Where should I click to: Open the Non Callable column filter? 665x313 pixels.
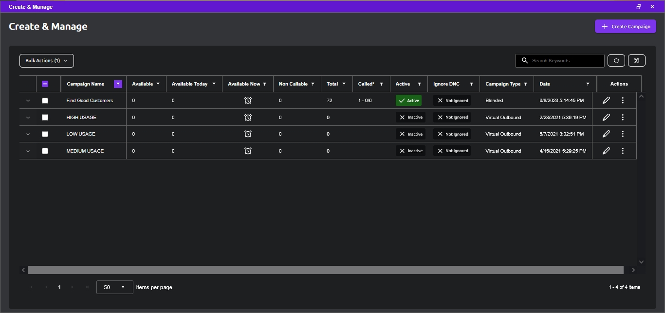click(x=313, y=84)
